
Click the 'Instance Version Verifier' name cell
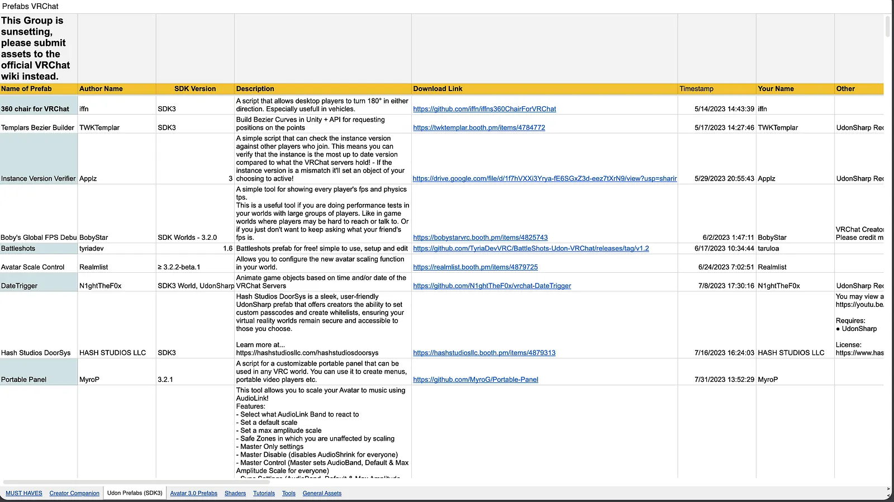39,159
